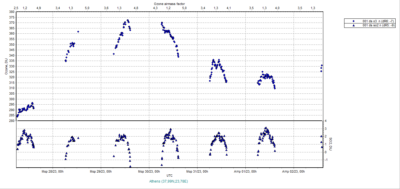The height and width of the screenshot is (189, 400).
Task: Click the 'Ozone airmass factor' top axis title
Action: (170, 3)
